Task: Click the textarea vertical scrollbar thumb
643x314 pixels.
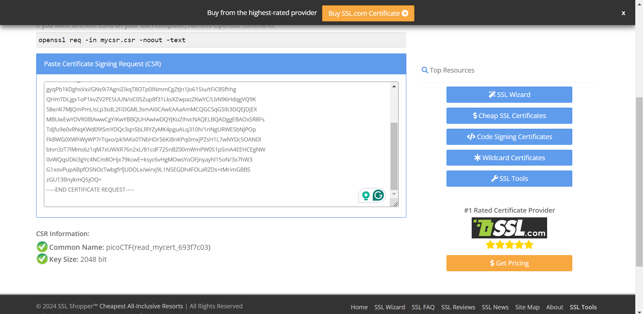Action: (x=394, y=156)
